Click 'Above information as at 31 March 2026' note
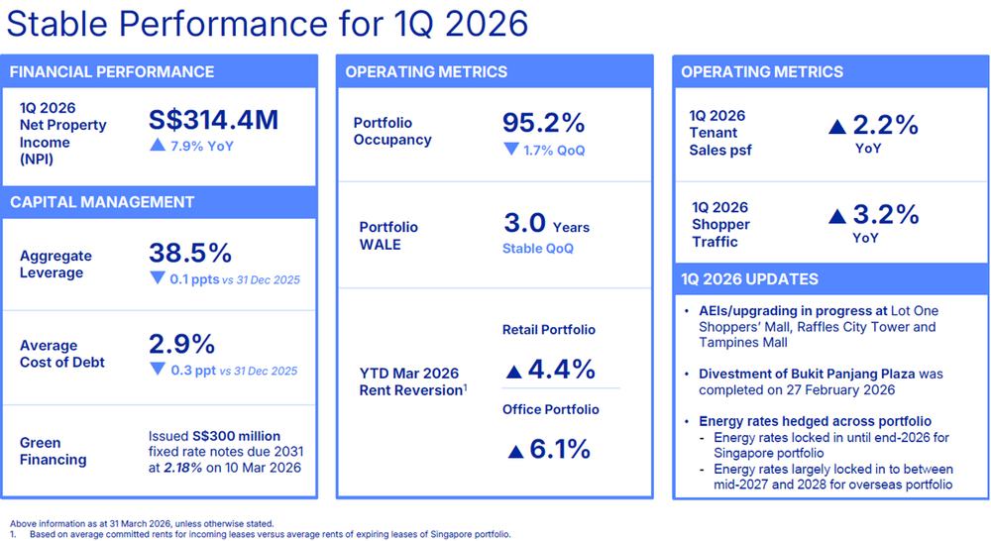The image size is (991, 541). [x=142, y=523]
